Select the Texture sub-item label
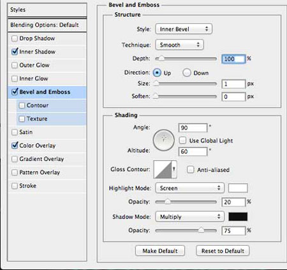This screenshot has height=270, width=287. click(x=37, y=119)
